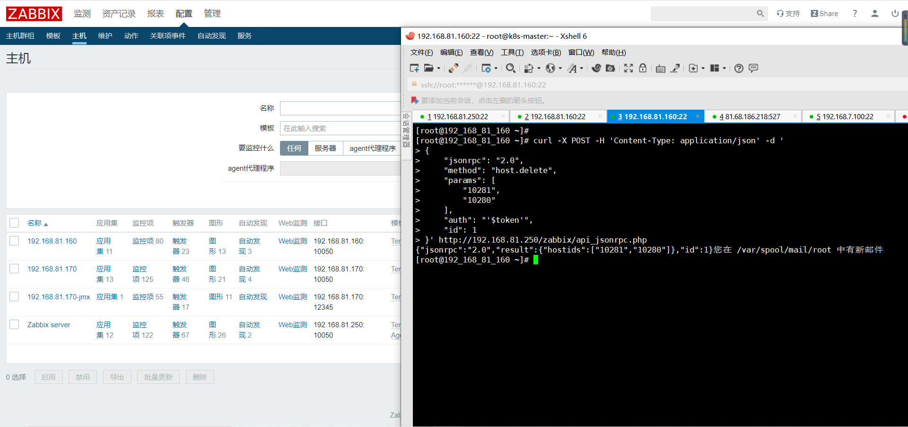The image size is (908, 427).
Task: Click the Zabbix user profile icon
Action: pyautogui.click(x=875, y=14)
